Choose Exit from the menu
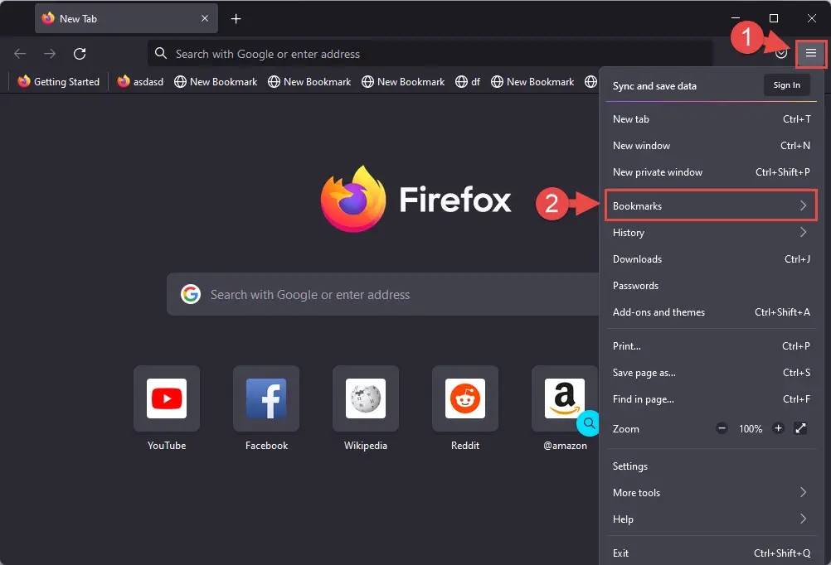 coord(712,553)
